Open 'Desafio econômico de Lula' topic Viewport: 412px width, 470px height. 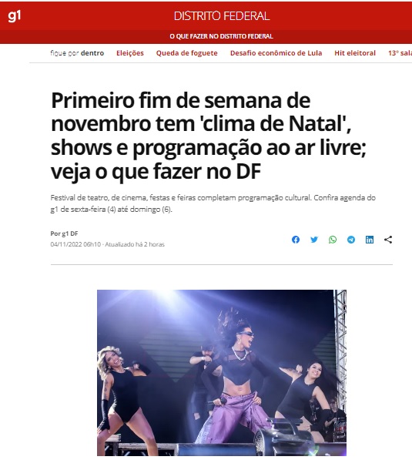pos(276,53)
